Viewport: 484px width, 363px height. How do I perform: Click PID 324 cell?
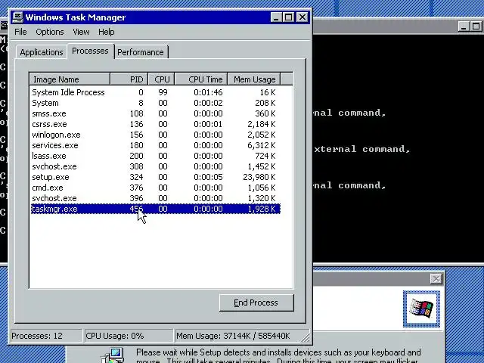click(x=136, y=177)
